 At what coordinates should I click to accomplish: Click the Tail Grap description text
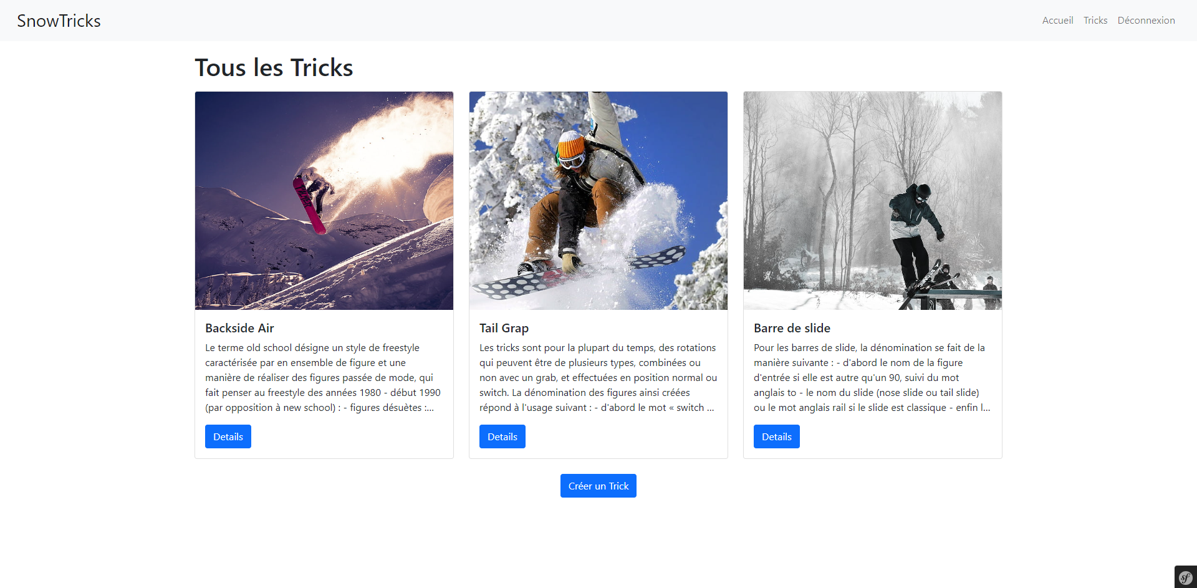click(598, 377)
